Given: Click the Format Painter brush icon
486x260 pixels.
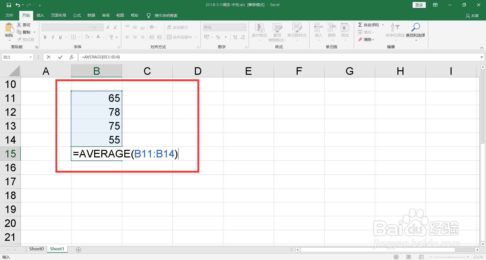Looking at the screenshot, I should [19, 39].
